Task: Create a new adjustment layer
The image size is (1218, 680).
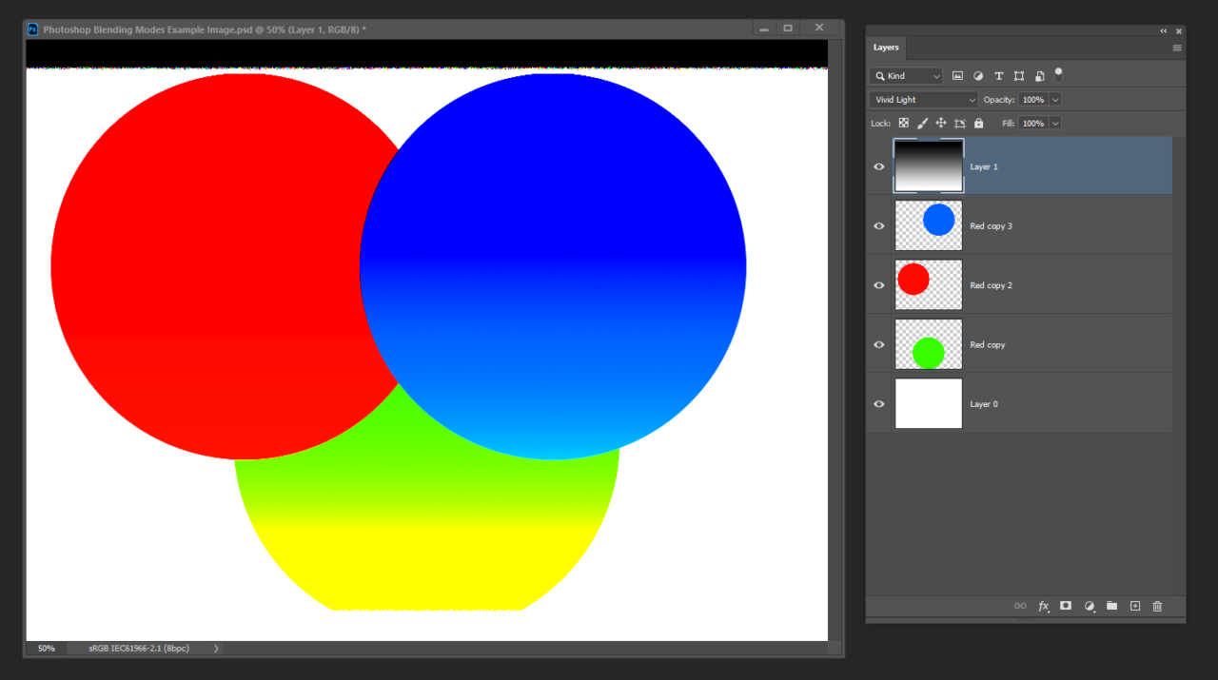Action: (x=1090, y=606)
